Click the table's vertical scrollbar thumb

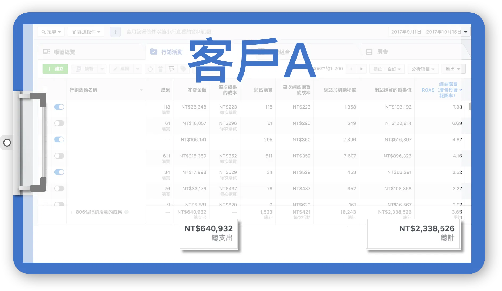pos(470,106)
